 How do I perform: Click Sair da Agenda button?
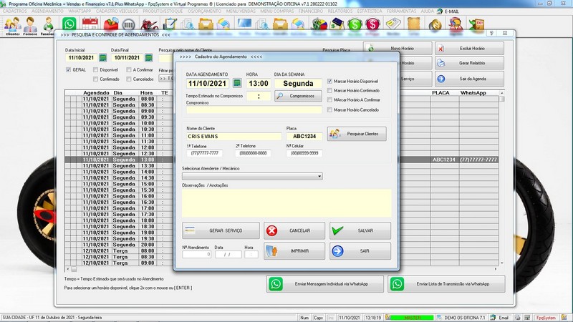pos(469,79)
